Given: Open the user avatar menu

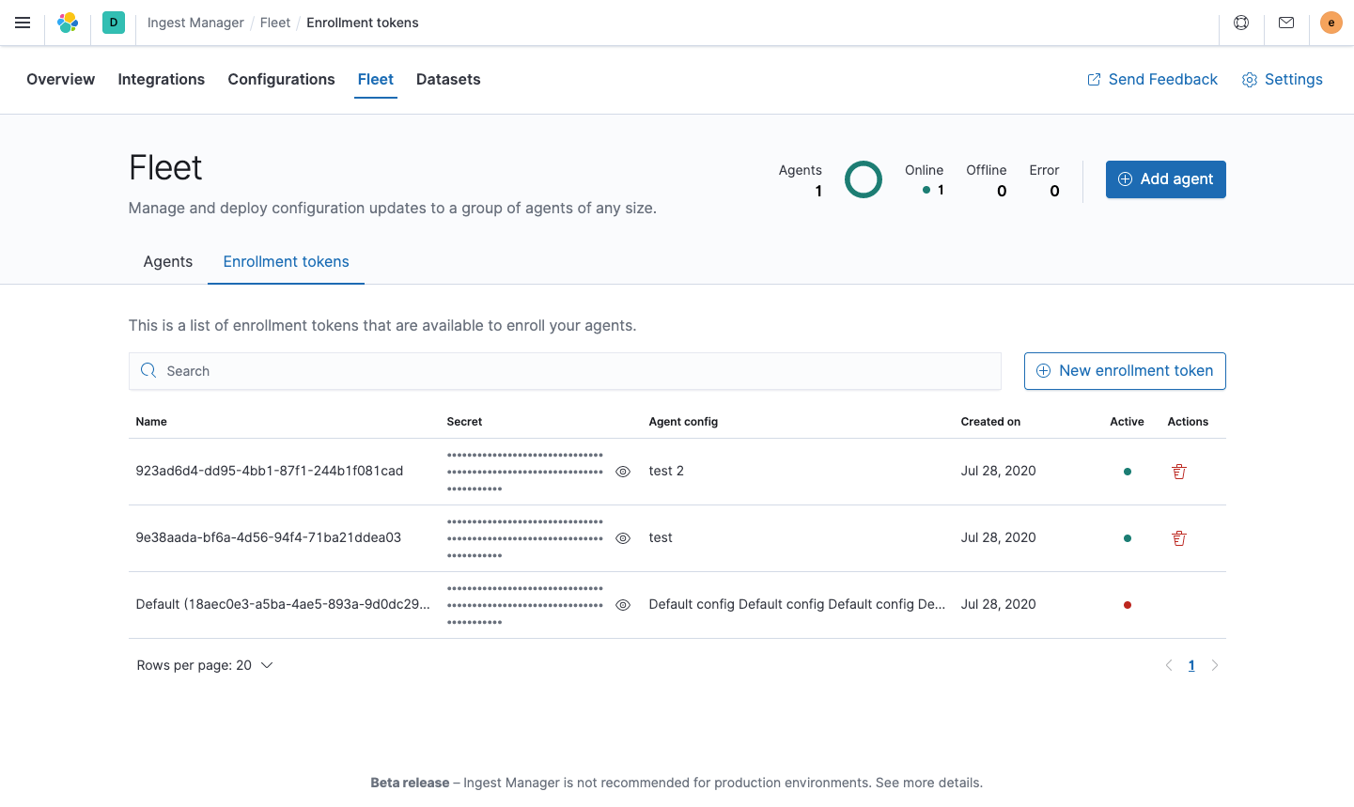Looking at the screenshot, I should pyautogui.click(x=1331, y=23).
